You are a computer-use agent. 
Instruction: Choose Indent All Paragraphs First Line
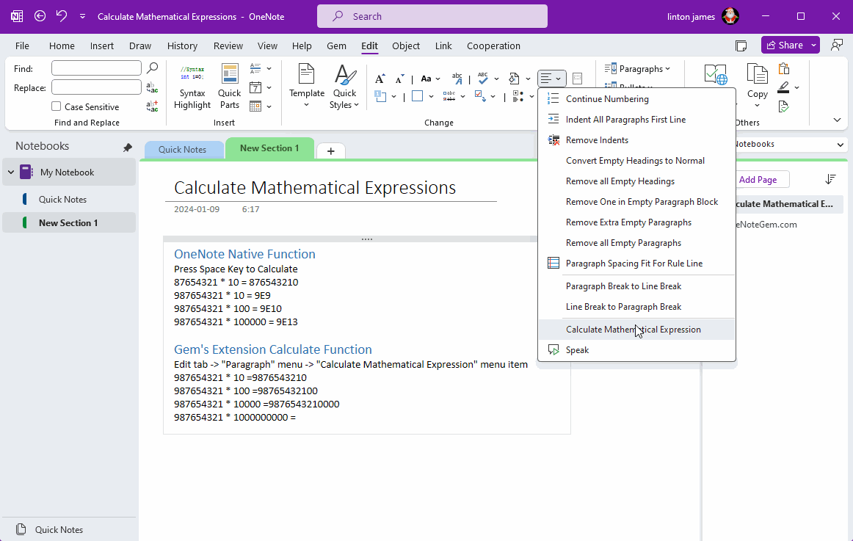click(x=636, y=120)
